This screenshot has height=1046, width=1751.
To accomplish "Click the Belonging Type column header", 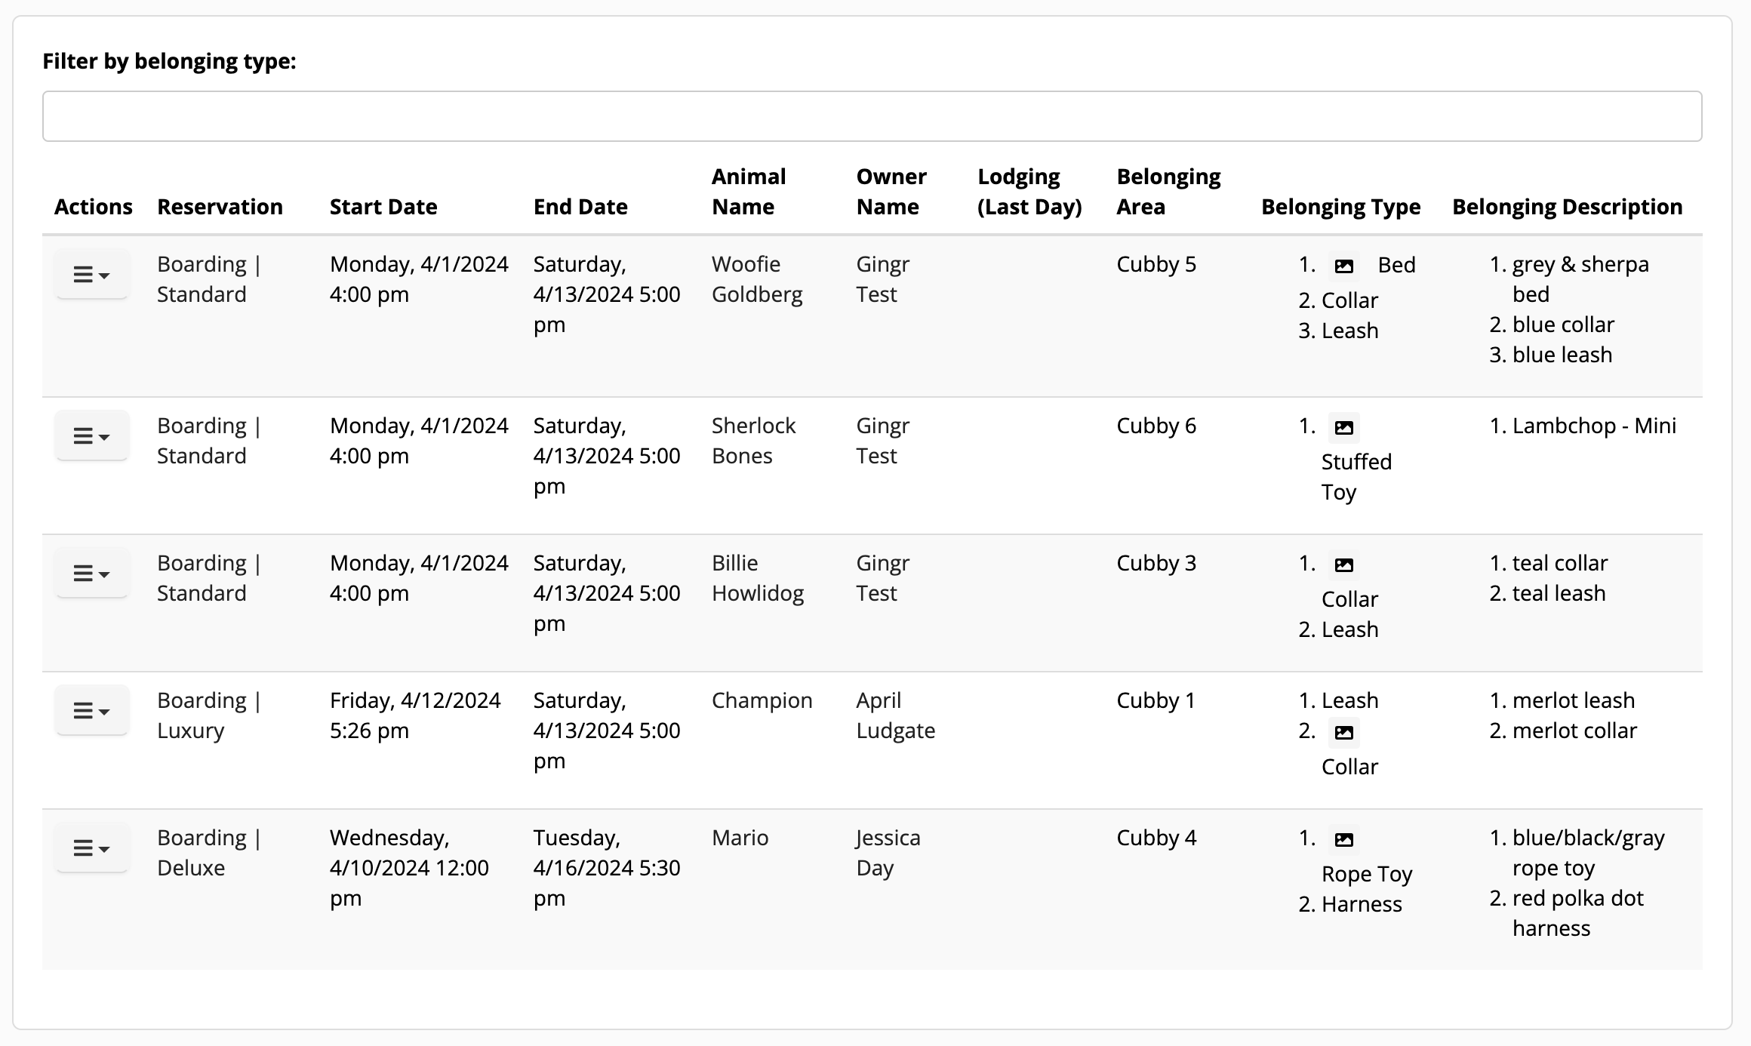I will (1341, 207).
